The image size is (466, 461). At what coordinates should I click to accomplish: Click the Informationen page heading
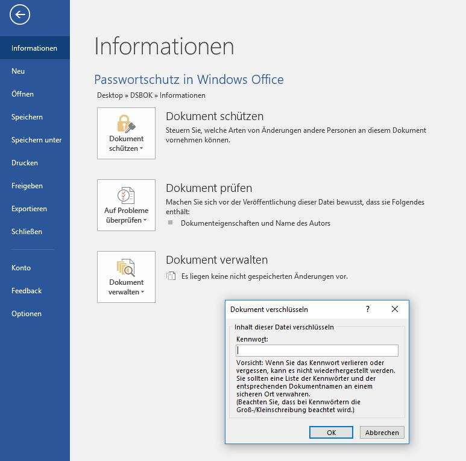(164, 46)
